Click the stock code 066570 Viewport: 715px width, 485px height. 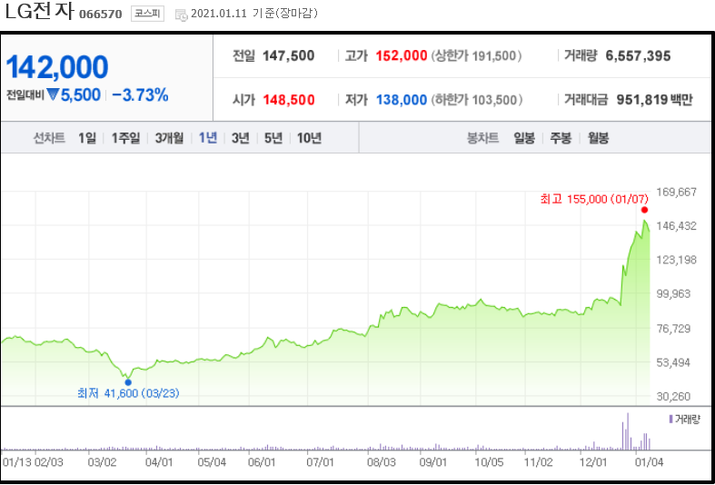point(101,15)
